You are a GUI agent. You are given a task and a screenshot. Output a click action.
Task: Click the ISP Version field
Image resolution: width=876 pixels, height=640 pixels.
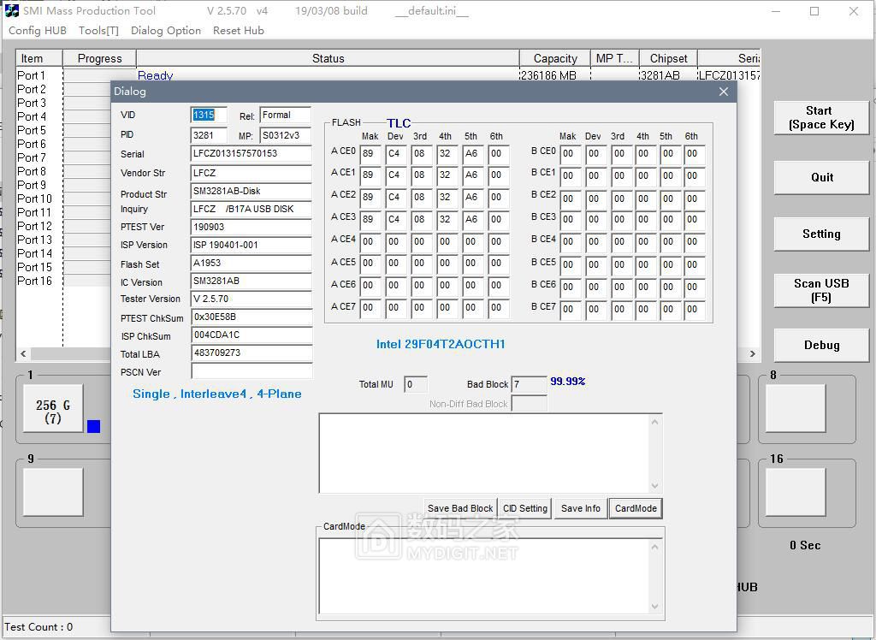251,245
